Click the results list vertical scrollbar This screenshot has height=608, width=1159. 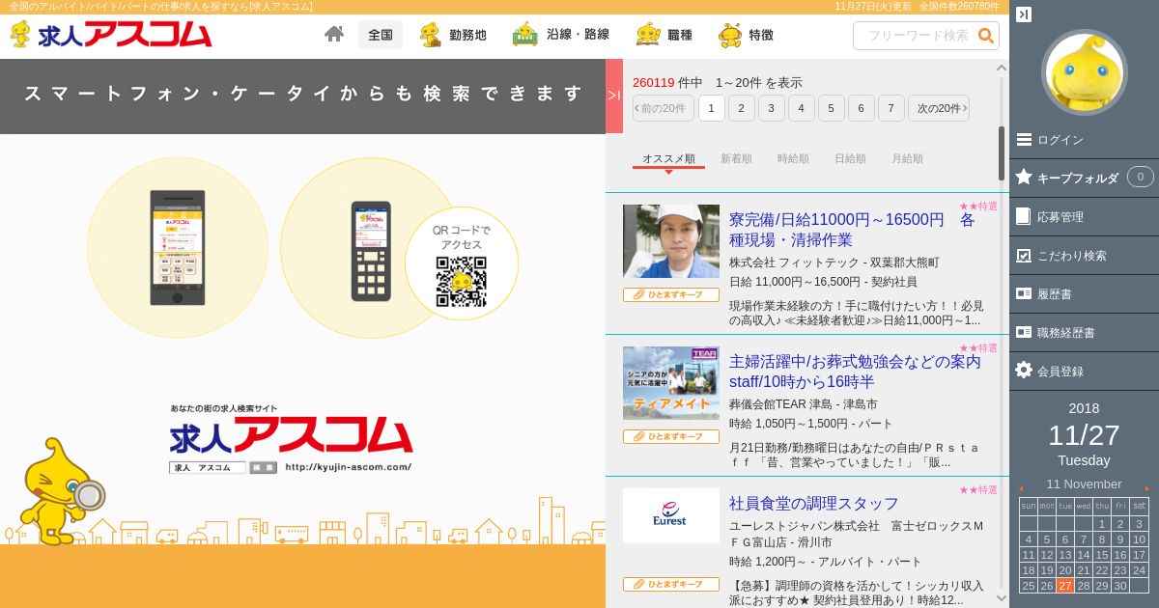[x=1002, y=152]
